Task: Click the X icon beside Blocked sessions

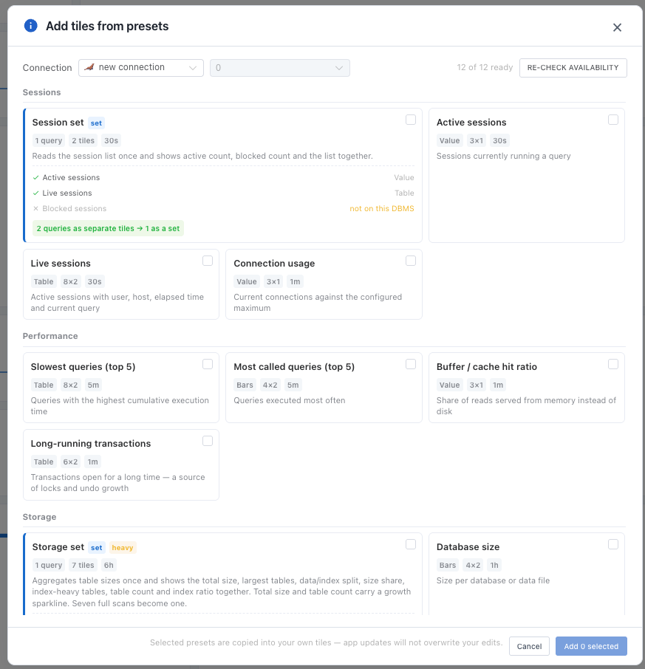Action: (x=36, y=209)
